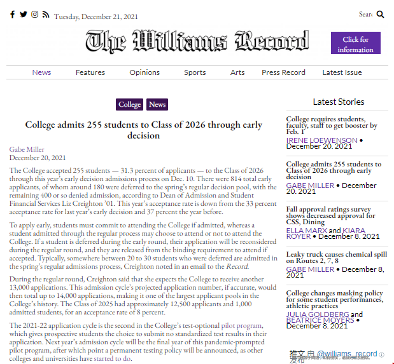
Task: Open the 'pilot program' link in article
Action: [x=241, y=325]
